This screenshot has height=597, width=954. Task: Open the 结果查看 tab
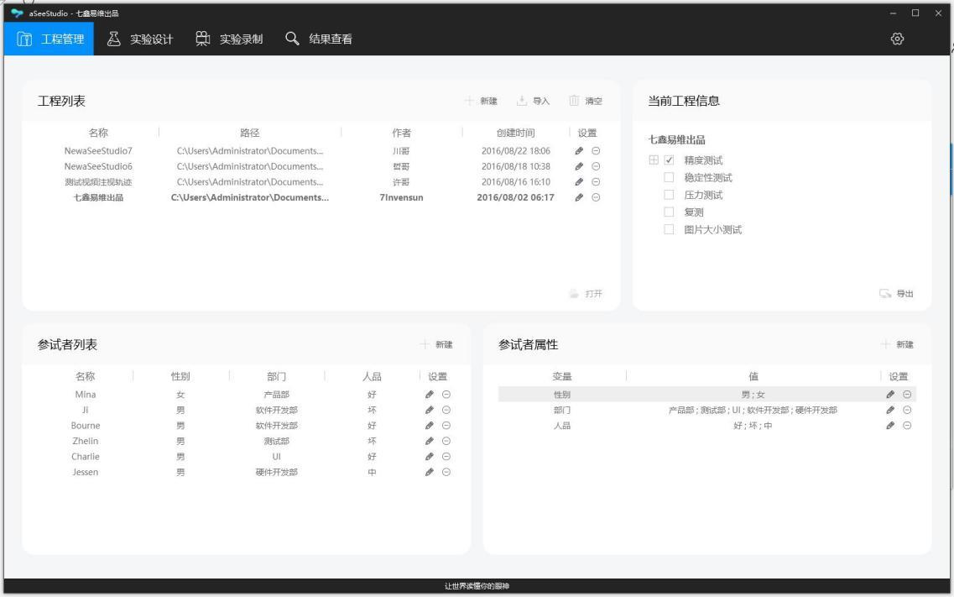[x=318, y=39]
